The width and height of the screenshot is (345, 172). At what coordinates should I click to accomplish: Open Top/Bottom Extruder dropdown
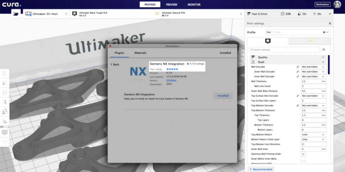[314, 105]
